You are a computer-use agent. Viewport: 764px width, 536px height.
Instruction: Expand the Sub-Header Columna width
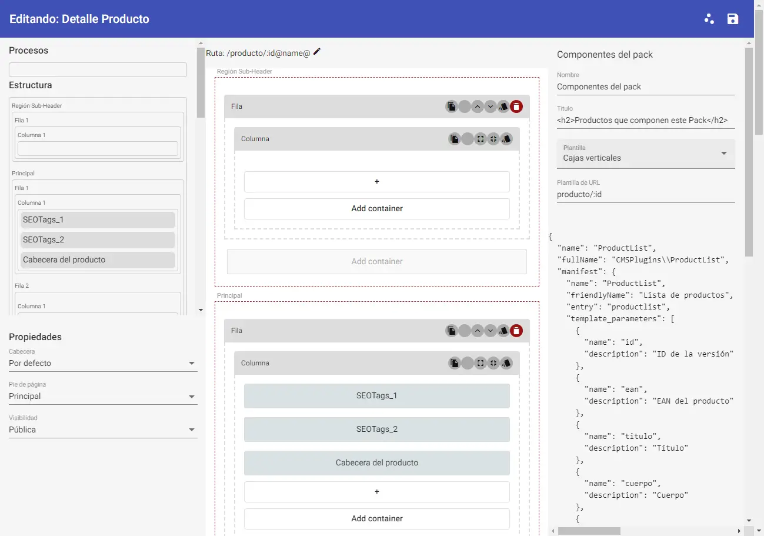pyautogui.click(x=481, y=139)
